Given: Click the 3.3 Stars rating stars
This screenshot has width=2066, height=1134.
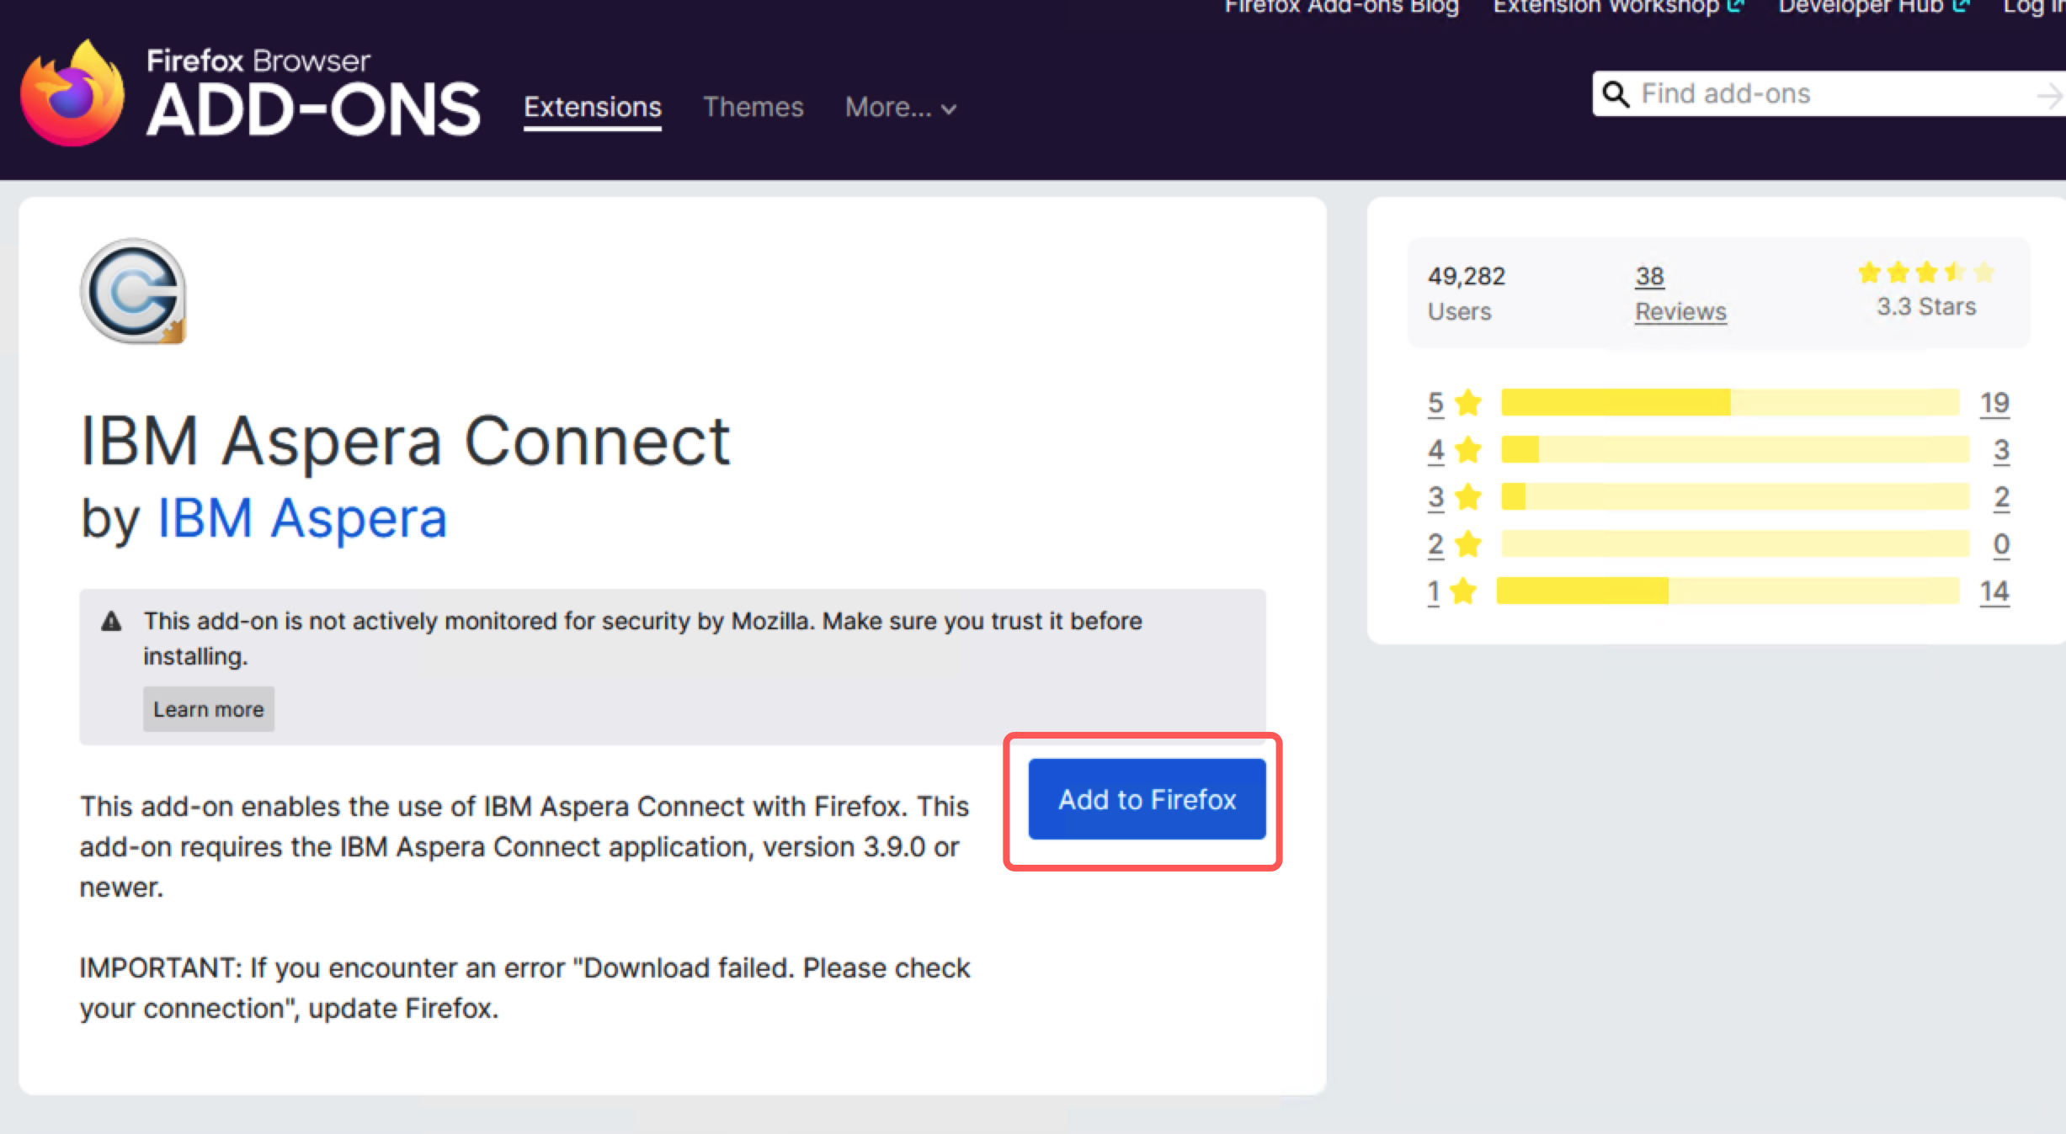Looking at the screenshot, I should [1926, 272].
